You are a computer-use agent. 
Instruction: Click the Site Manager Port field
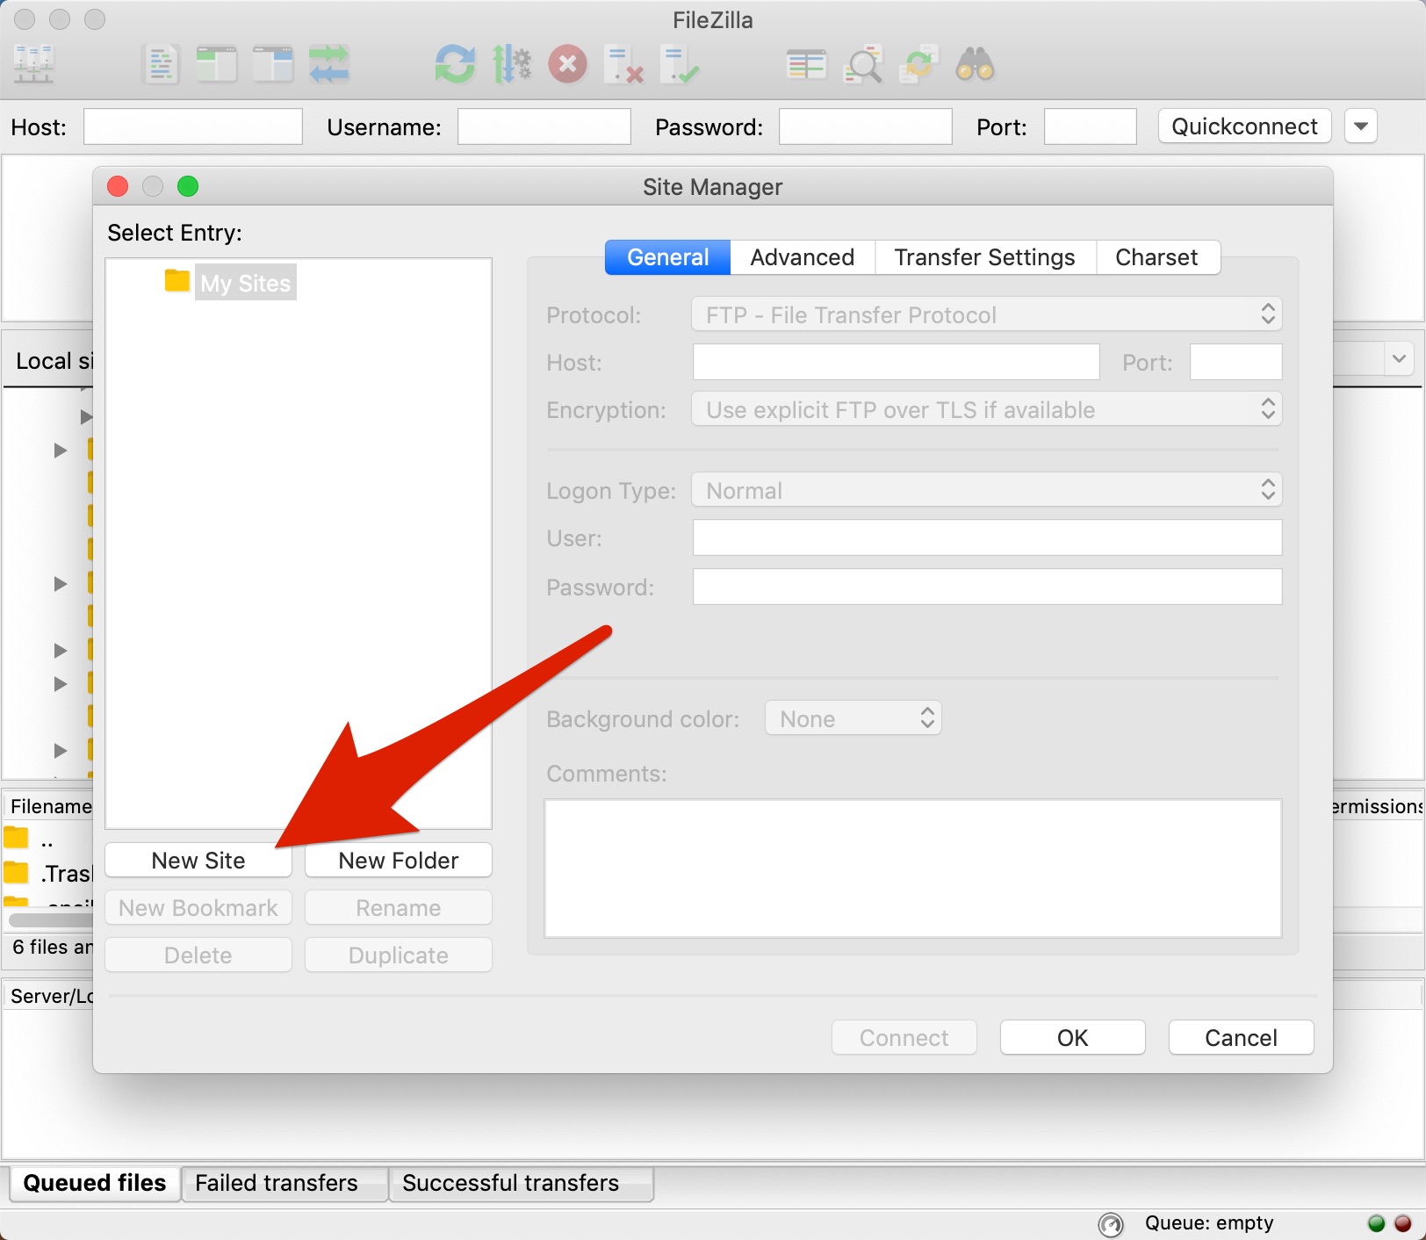(x=1236, y=362)
